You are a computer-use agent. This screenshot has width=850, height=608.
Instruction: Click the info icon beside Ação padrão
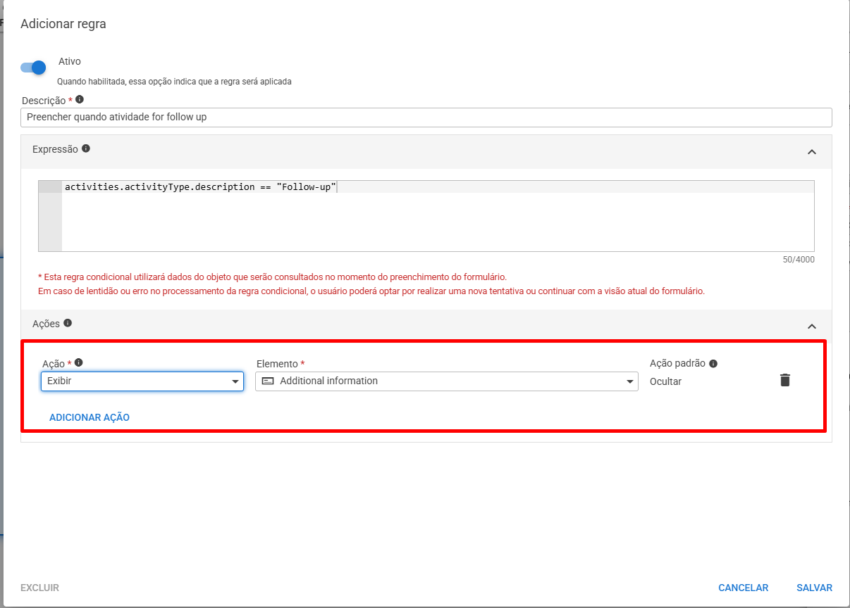pos(713,364)
